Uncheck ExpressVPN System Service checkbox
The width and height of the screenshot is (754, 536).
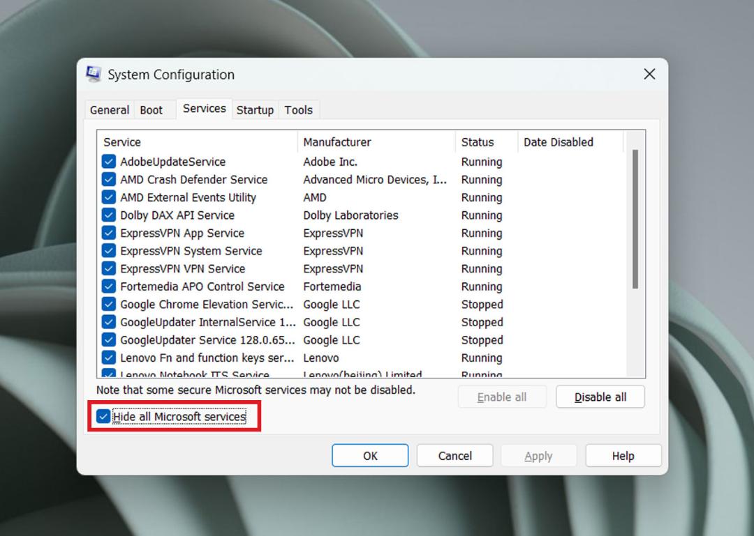109,250
